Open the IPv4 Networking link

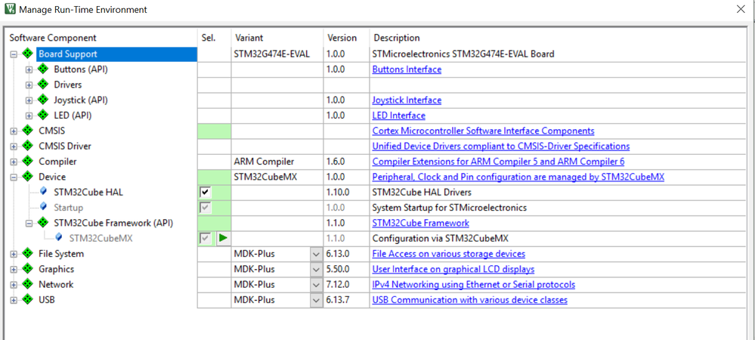click(x=473, y=284)
